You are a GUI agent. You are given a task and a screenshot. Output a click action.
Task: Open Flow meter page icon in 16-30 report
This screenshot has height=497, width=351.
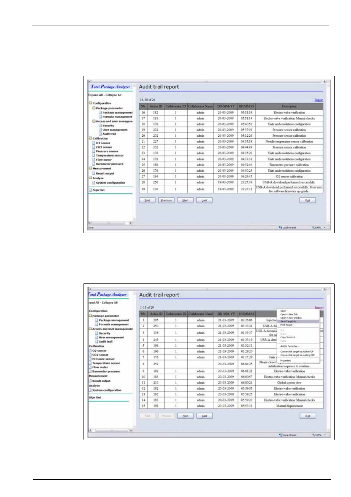(x=94, y=160)
